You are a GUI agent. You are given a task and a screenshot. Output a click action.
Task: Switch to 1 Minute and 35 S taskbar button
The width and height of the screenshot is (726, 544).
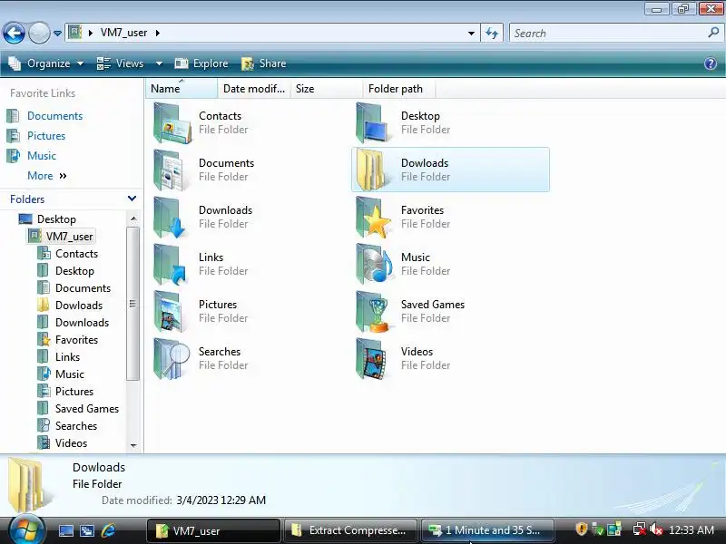(487, 530)
